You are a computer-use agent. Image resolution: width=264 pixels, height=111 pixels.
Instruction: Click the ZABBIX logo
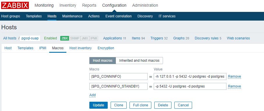(x=15, y=6)
